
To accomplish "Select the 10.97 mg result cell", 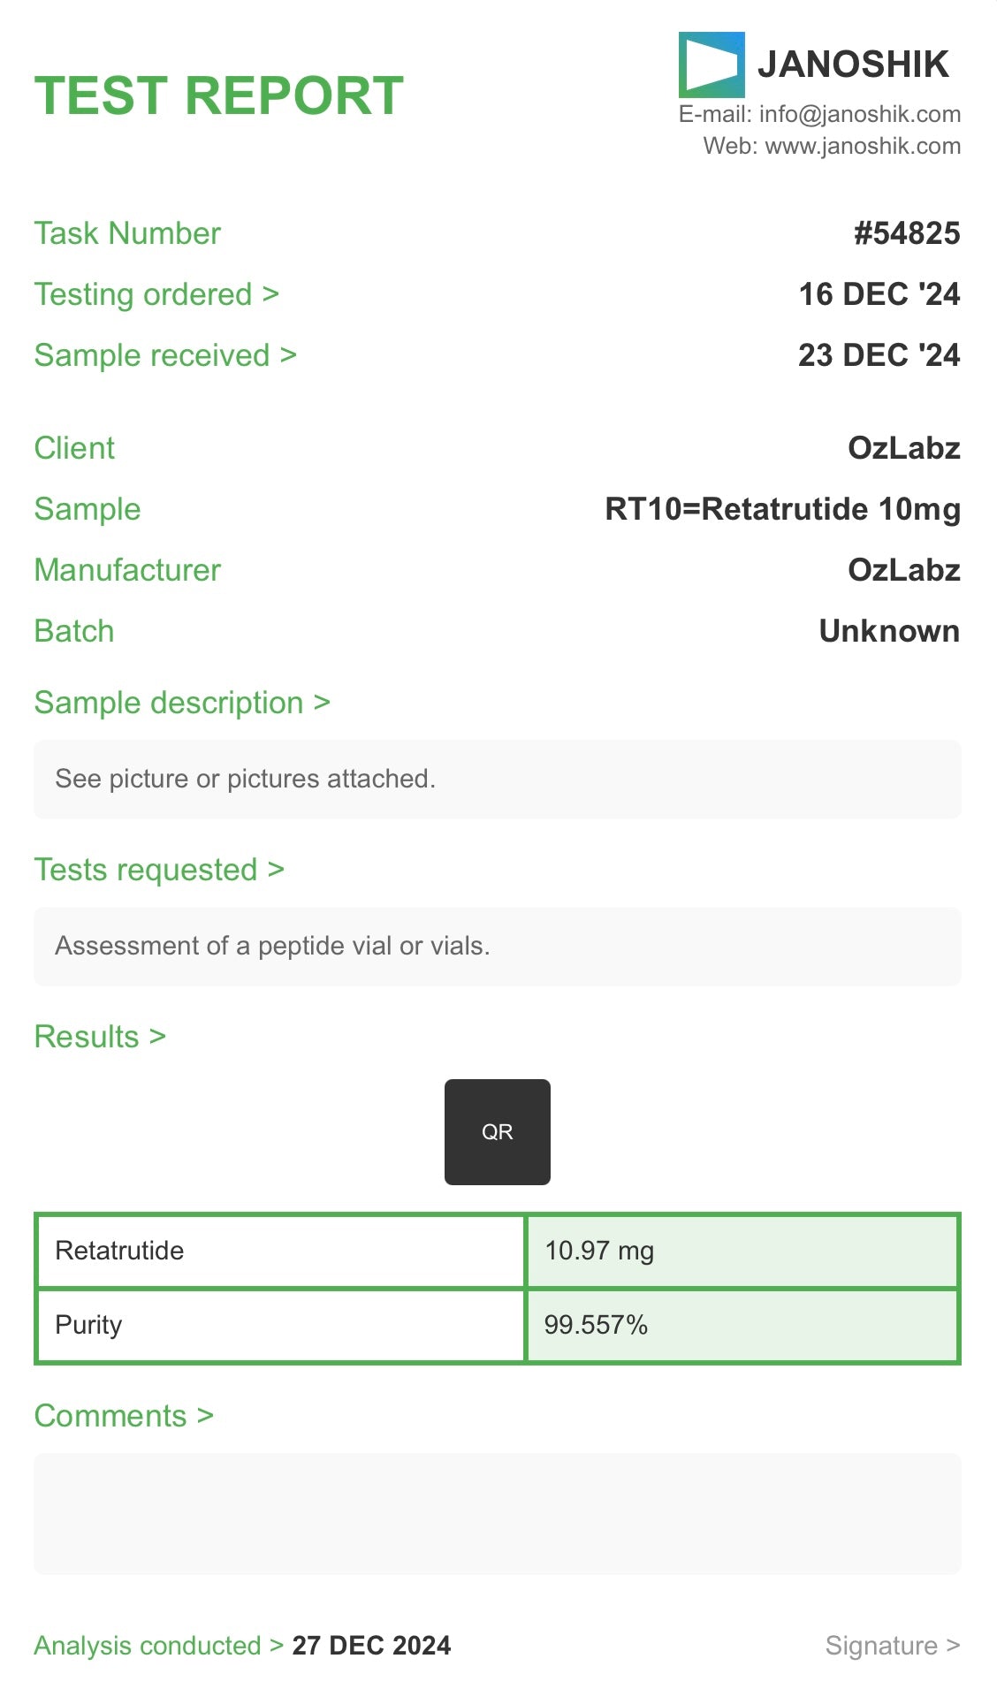I will point(742,1251).
